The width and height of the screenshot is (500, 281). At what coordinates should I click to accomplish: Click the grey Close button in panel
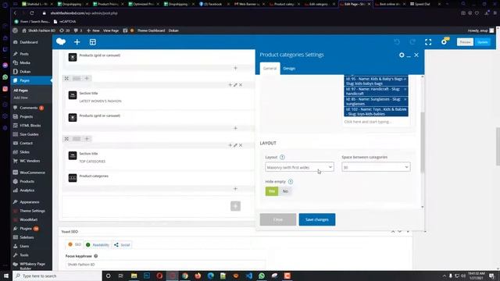point(278,219)
